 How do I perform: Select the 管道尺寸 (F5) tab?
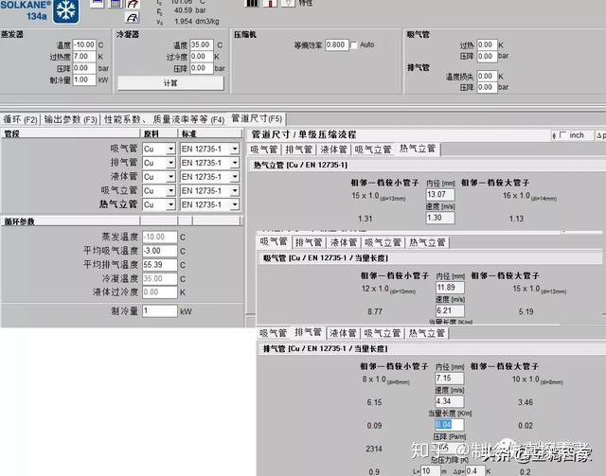257,118
